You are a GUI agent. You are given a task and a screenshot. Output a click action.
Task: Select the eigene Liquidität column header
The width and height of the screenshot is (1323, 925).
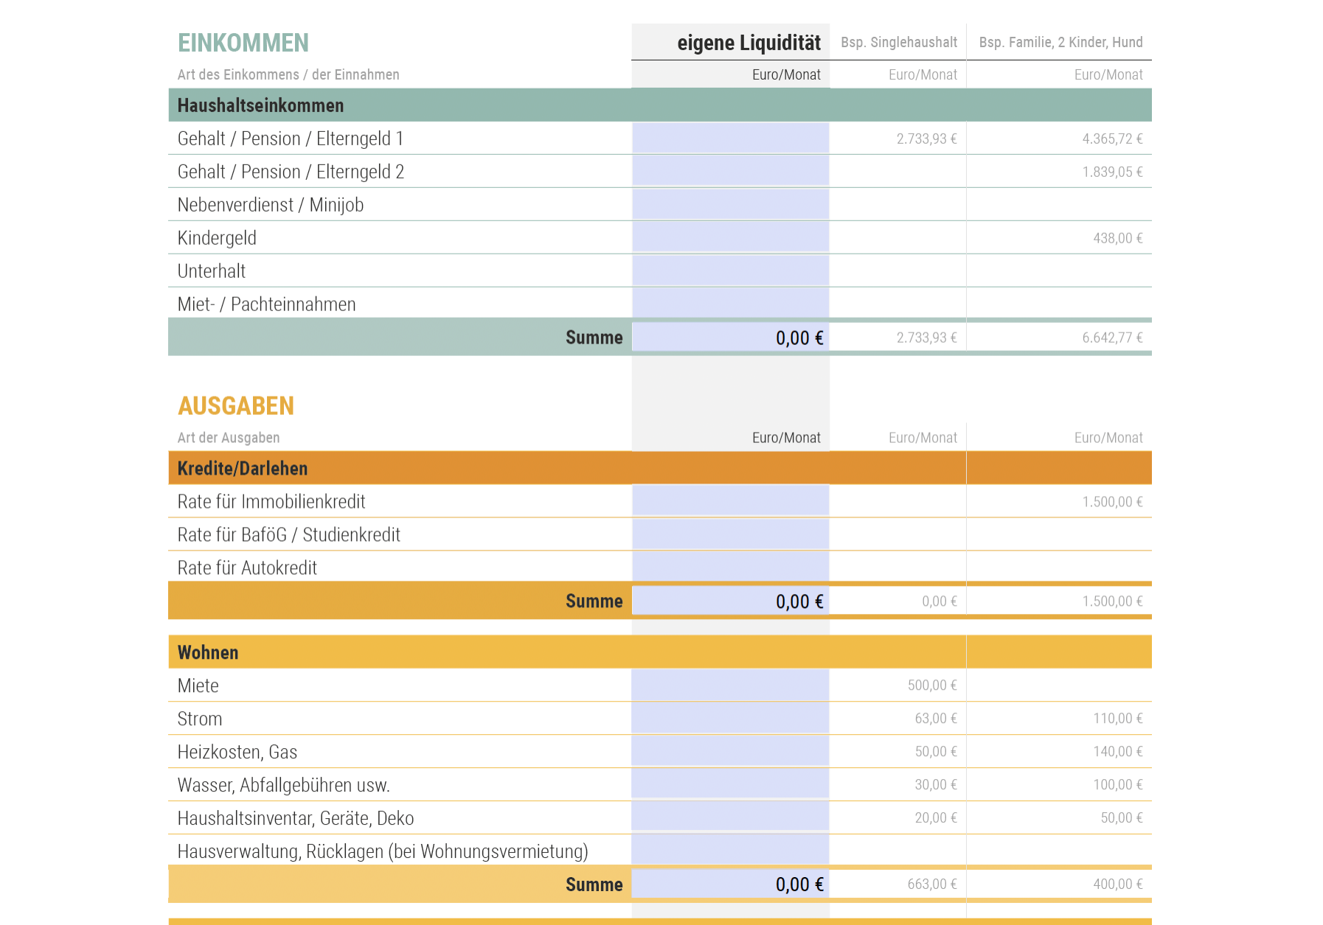749,43
